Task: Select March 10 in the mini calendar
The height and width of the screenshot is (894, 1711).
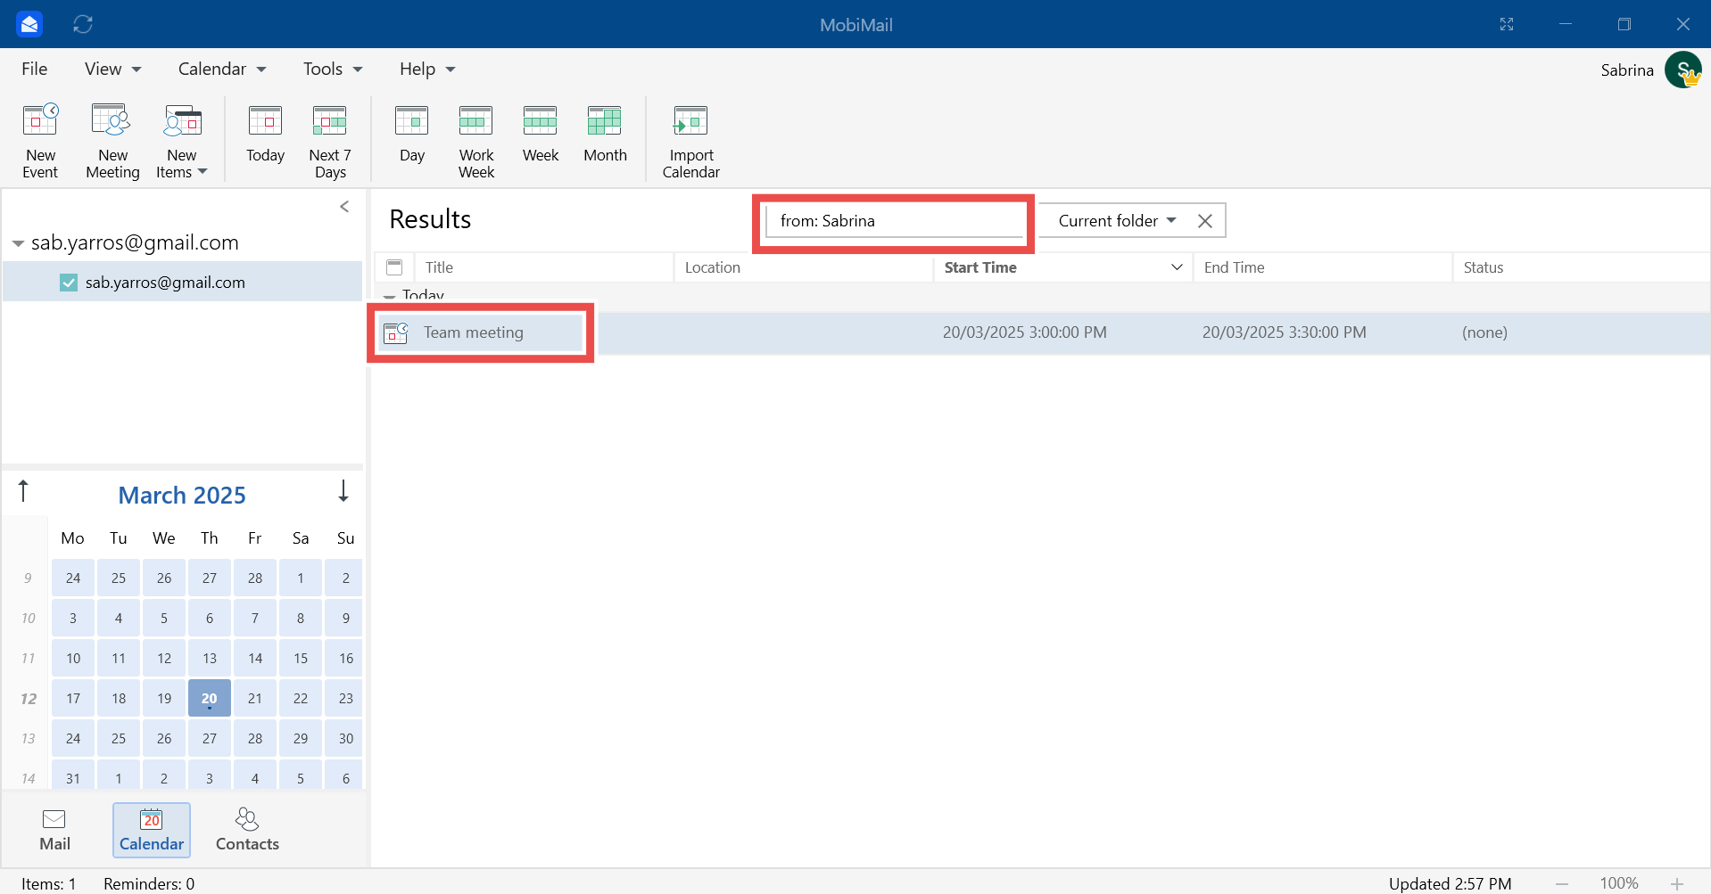Action: point(73,659)
